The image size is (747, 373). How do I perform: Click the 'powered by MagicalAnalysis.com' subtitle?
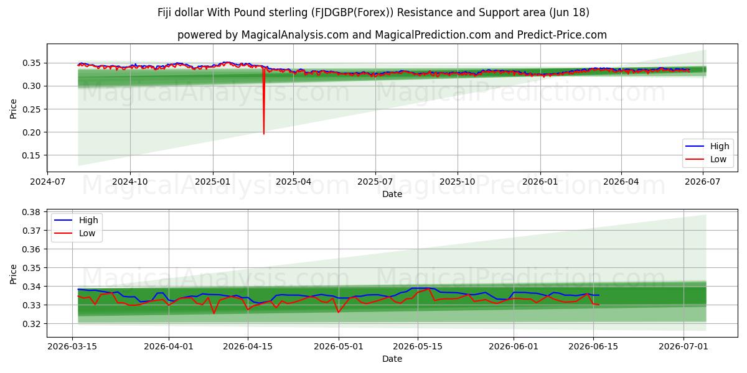[392, 35]
